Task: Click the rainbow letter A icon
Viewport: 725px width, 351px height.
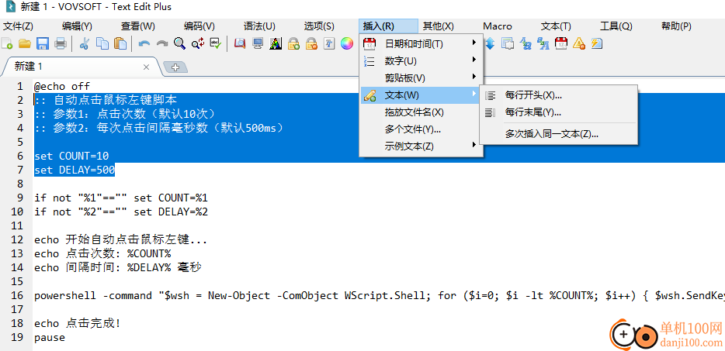Action: 276,44
